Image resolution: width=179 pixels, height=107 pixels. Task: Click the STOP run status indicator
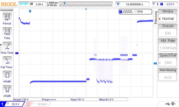point(23,4)
